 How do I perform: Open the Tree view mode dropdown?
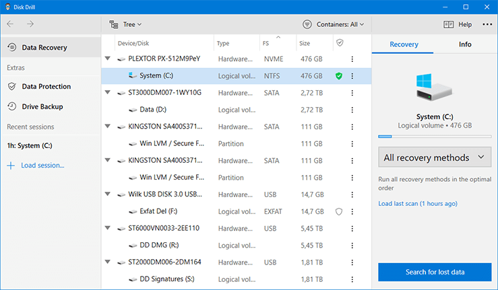(125, 24)
